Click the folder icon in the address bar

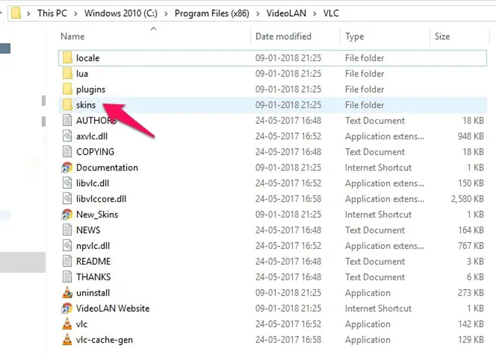(x=16, y=13)
